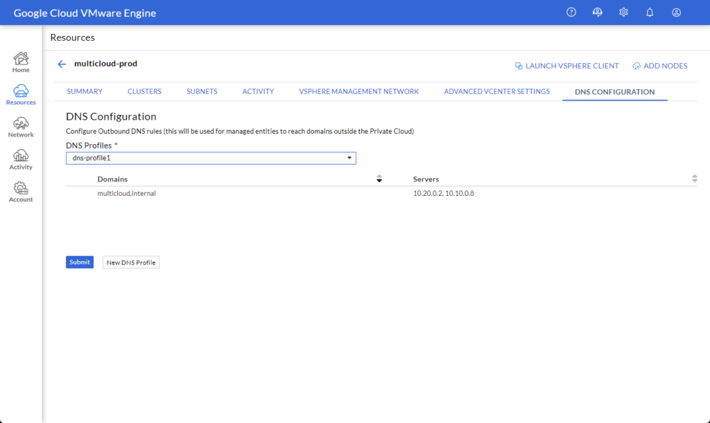The image size is (710, 423).
Task: Click Add Nodes link
Action: click(660, 66)
